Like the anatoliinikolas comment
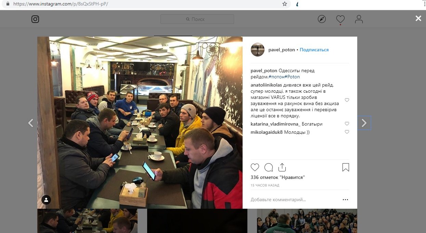Viewport: 426px width, 233px height. [347, 100]
